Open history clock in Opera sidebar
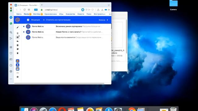 11,65
